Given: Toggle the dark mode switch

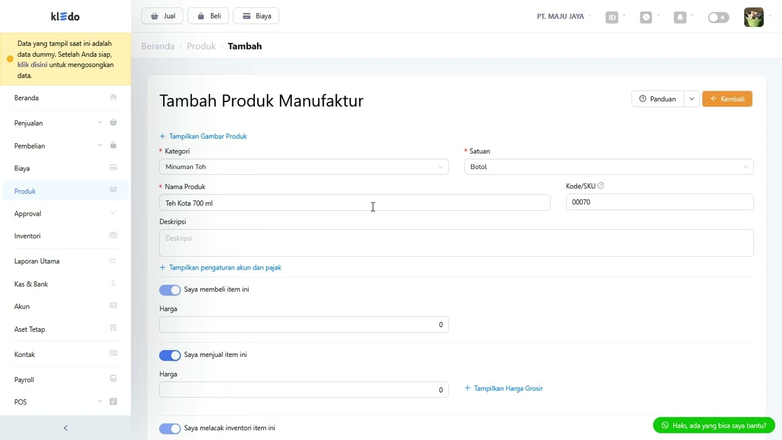Looking at the screenshot, I should [718, 17].
